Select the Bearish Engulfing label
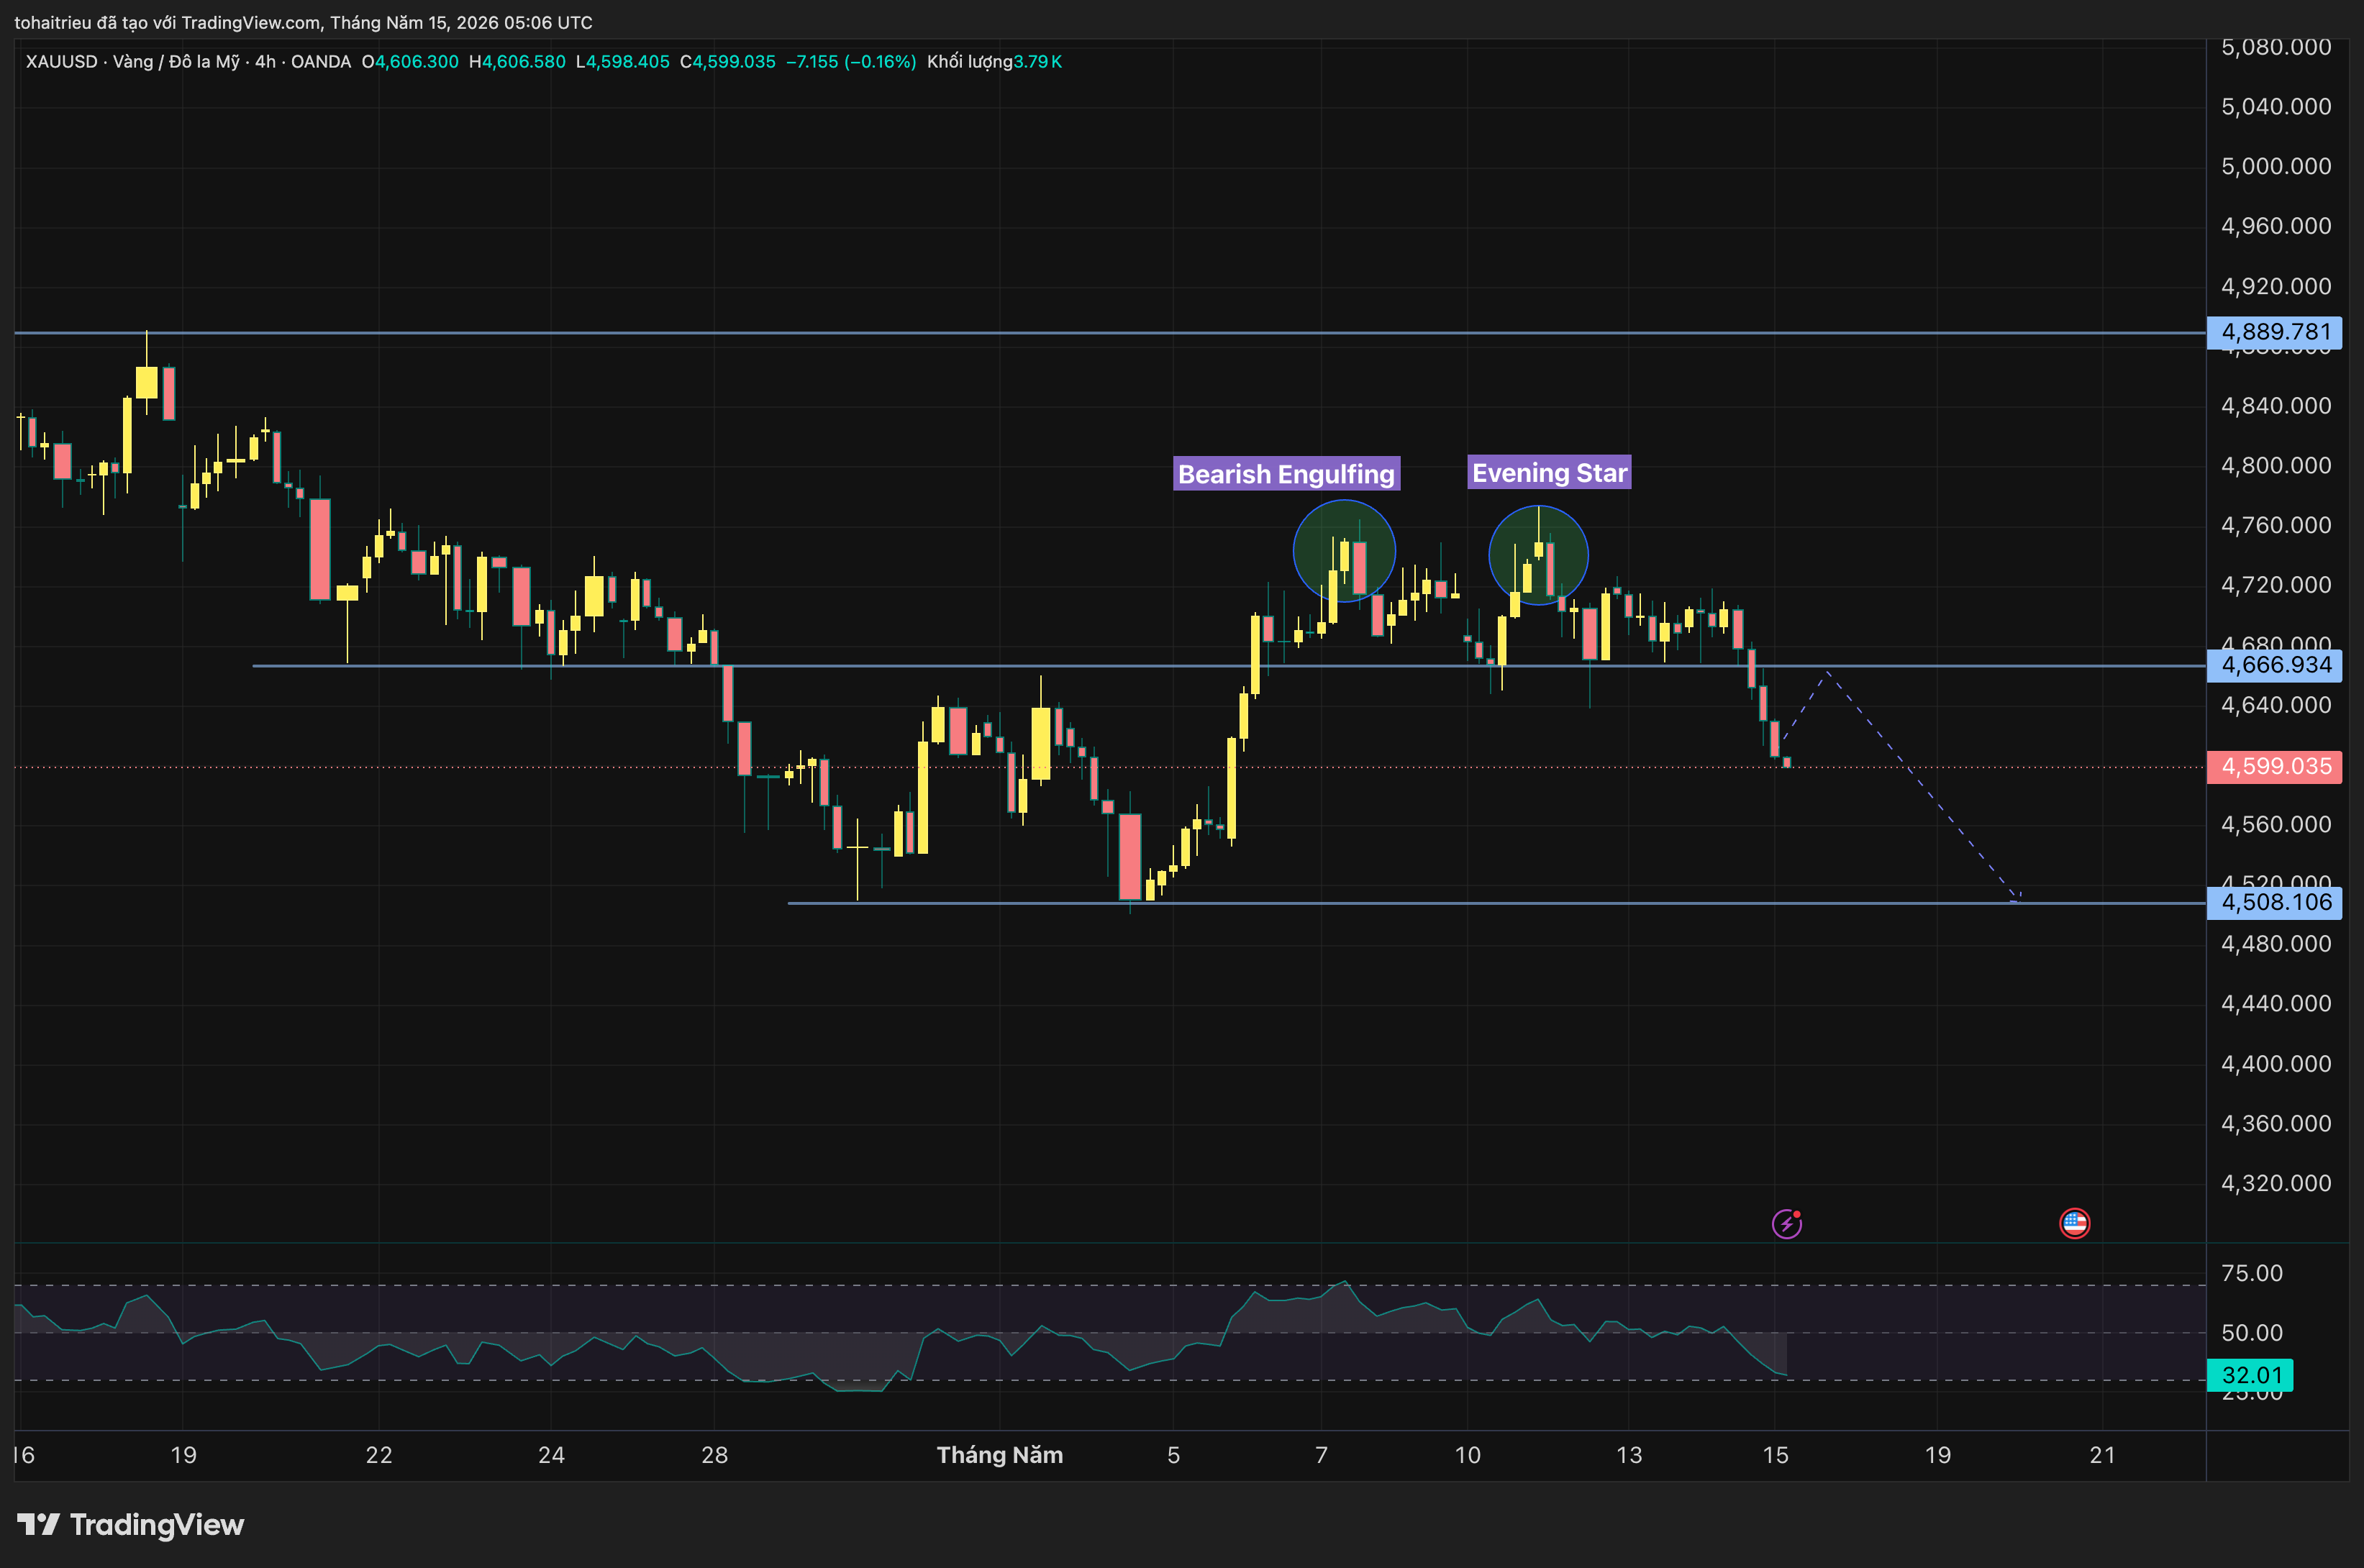 tap(1286, 473)
